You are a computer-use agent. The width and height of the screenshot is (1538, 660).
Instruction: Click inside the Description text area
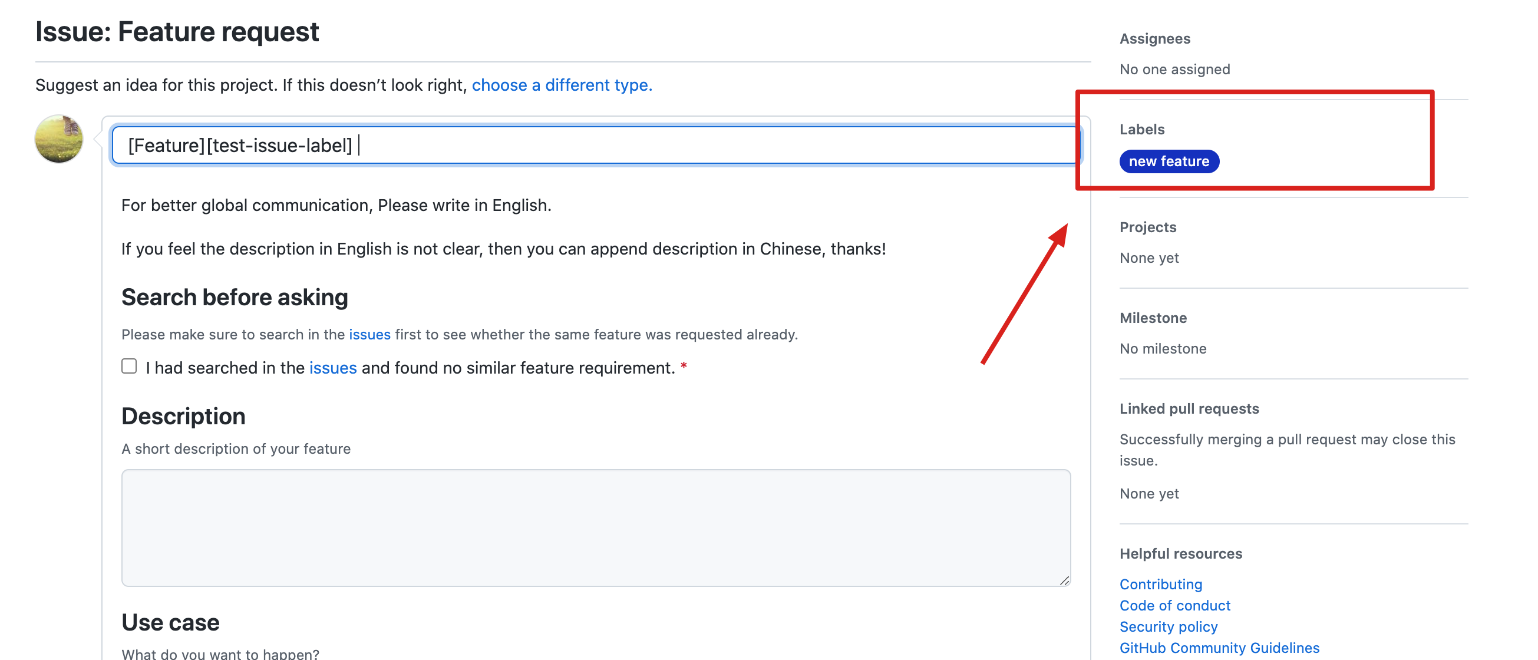(595, 527)
